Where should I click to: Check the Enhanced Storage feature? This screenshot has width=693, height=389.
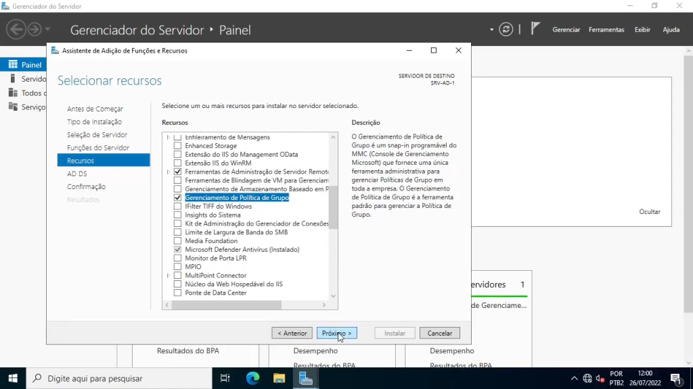point(178,146)
